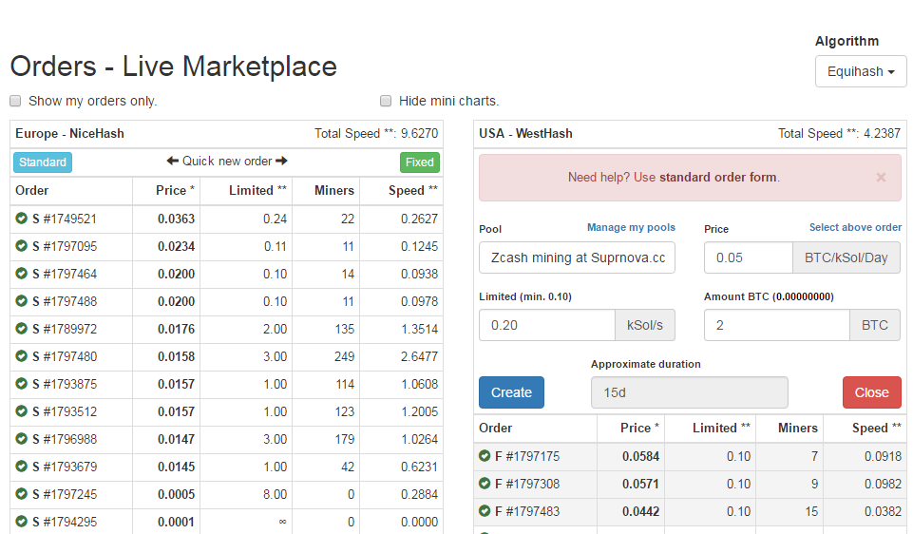This screenshot has height=534, width=913.
Task: Open the Manage my pools link
Action: coord(631,228)
